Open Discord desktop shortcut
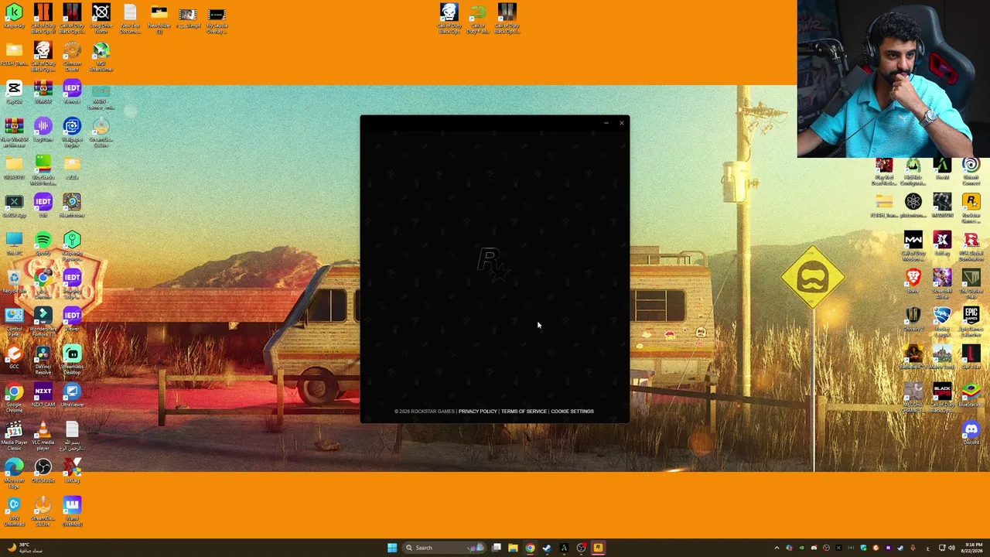The height and width of the screenshot is (557, 990). (971, 432)
